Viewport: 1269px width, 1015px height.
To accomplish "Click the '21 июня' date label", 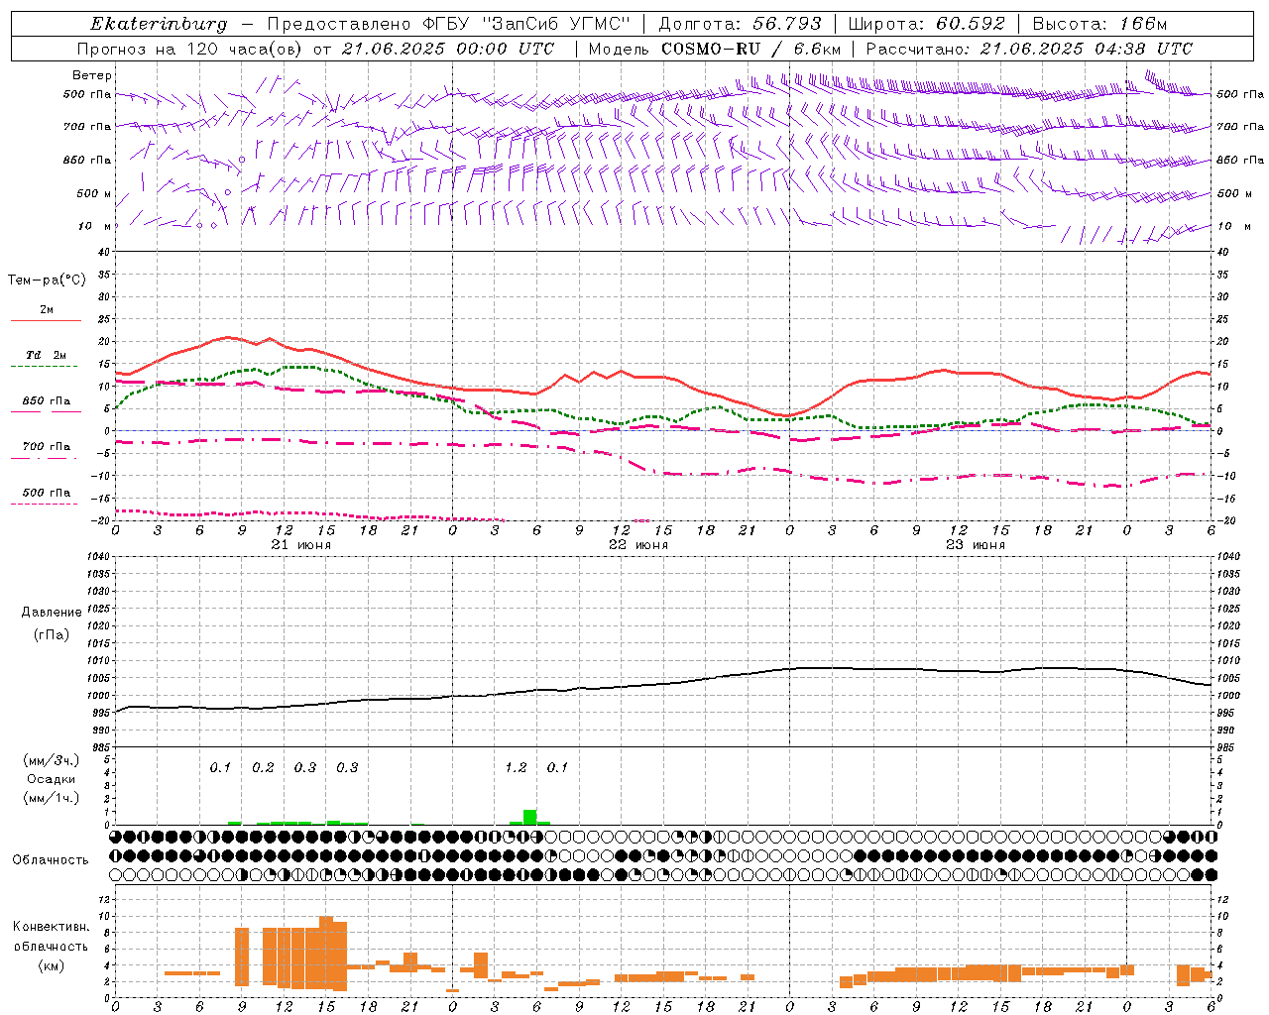I will click(x=301, y=545).
